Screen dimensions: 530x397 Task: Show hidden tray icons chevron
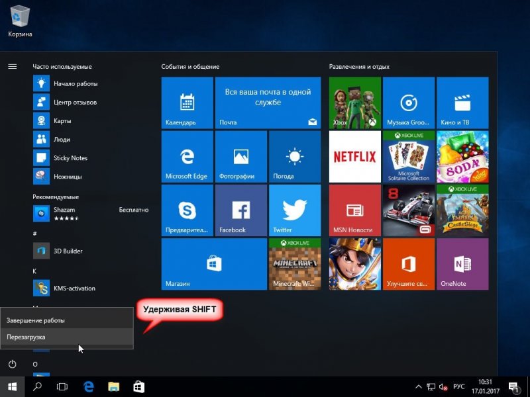419,387
